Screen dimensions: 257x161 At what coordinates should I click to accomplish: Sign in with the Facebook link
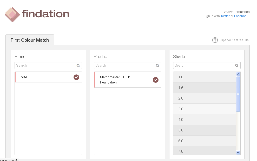tap(241, 16)
